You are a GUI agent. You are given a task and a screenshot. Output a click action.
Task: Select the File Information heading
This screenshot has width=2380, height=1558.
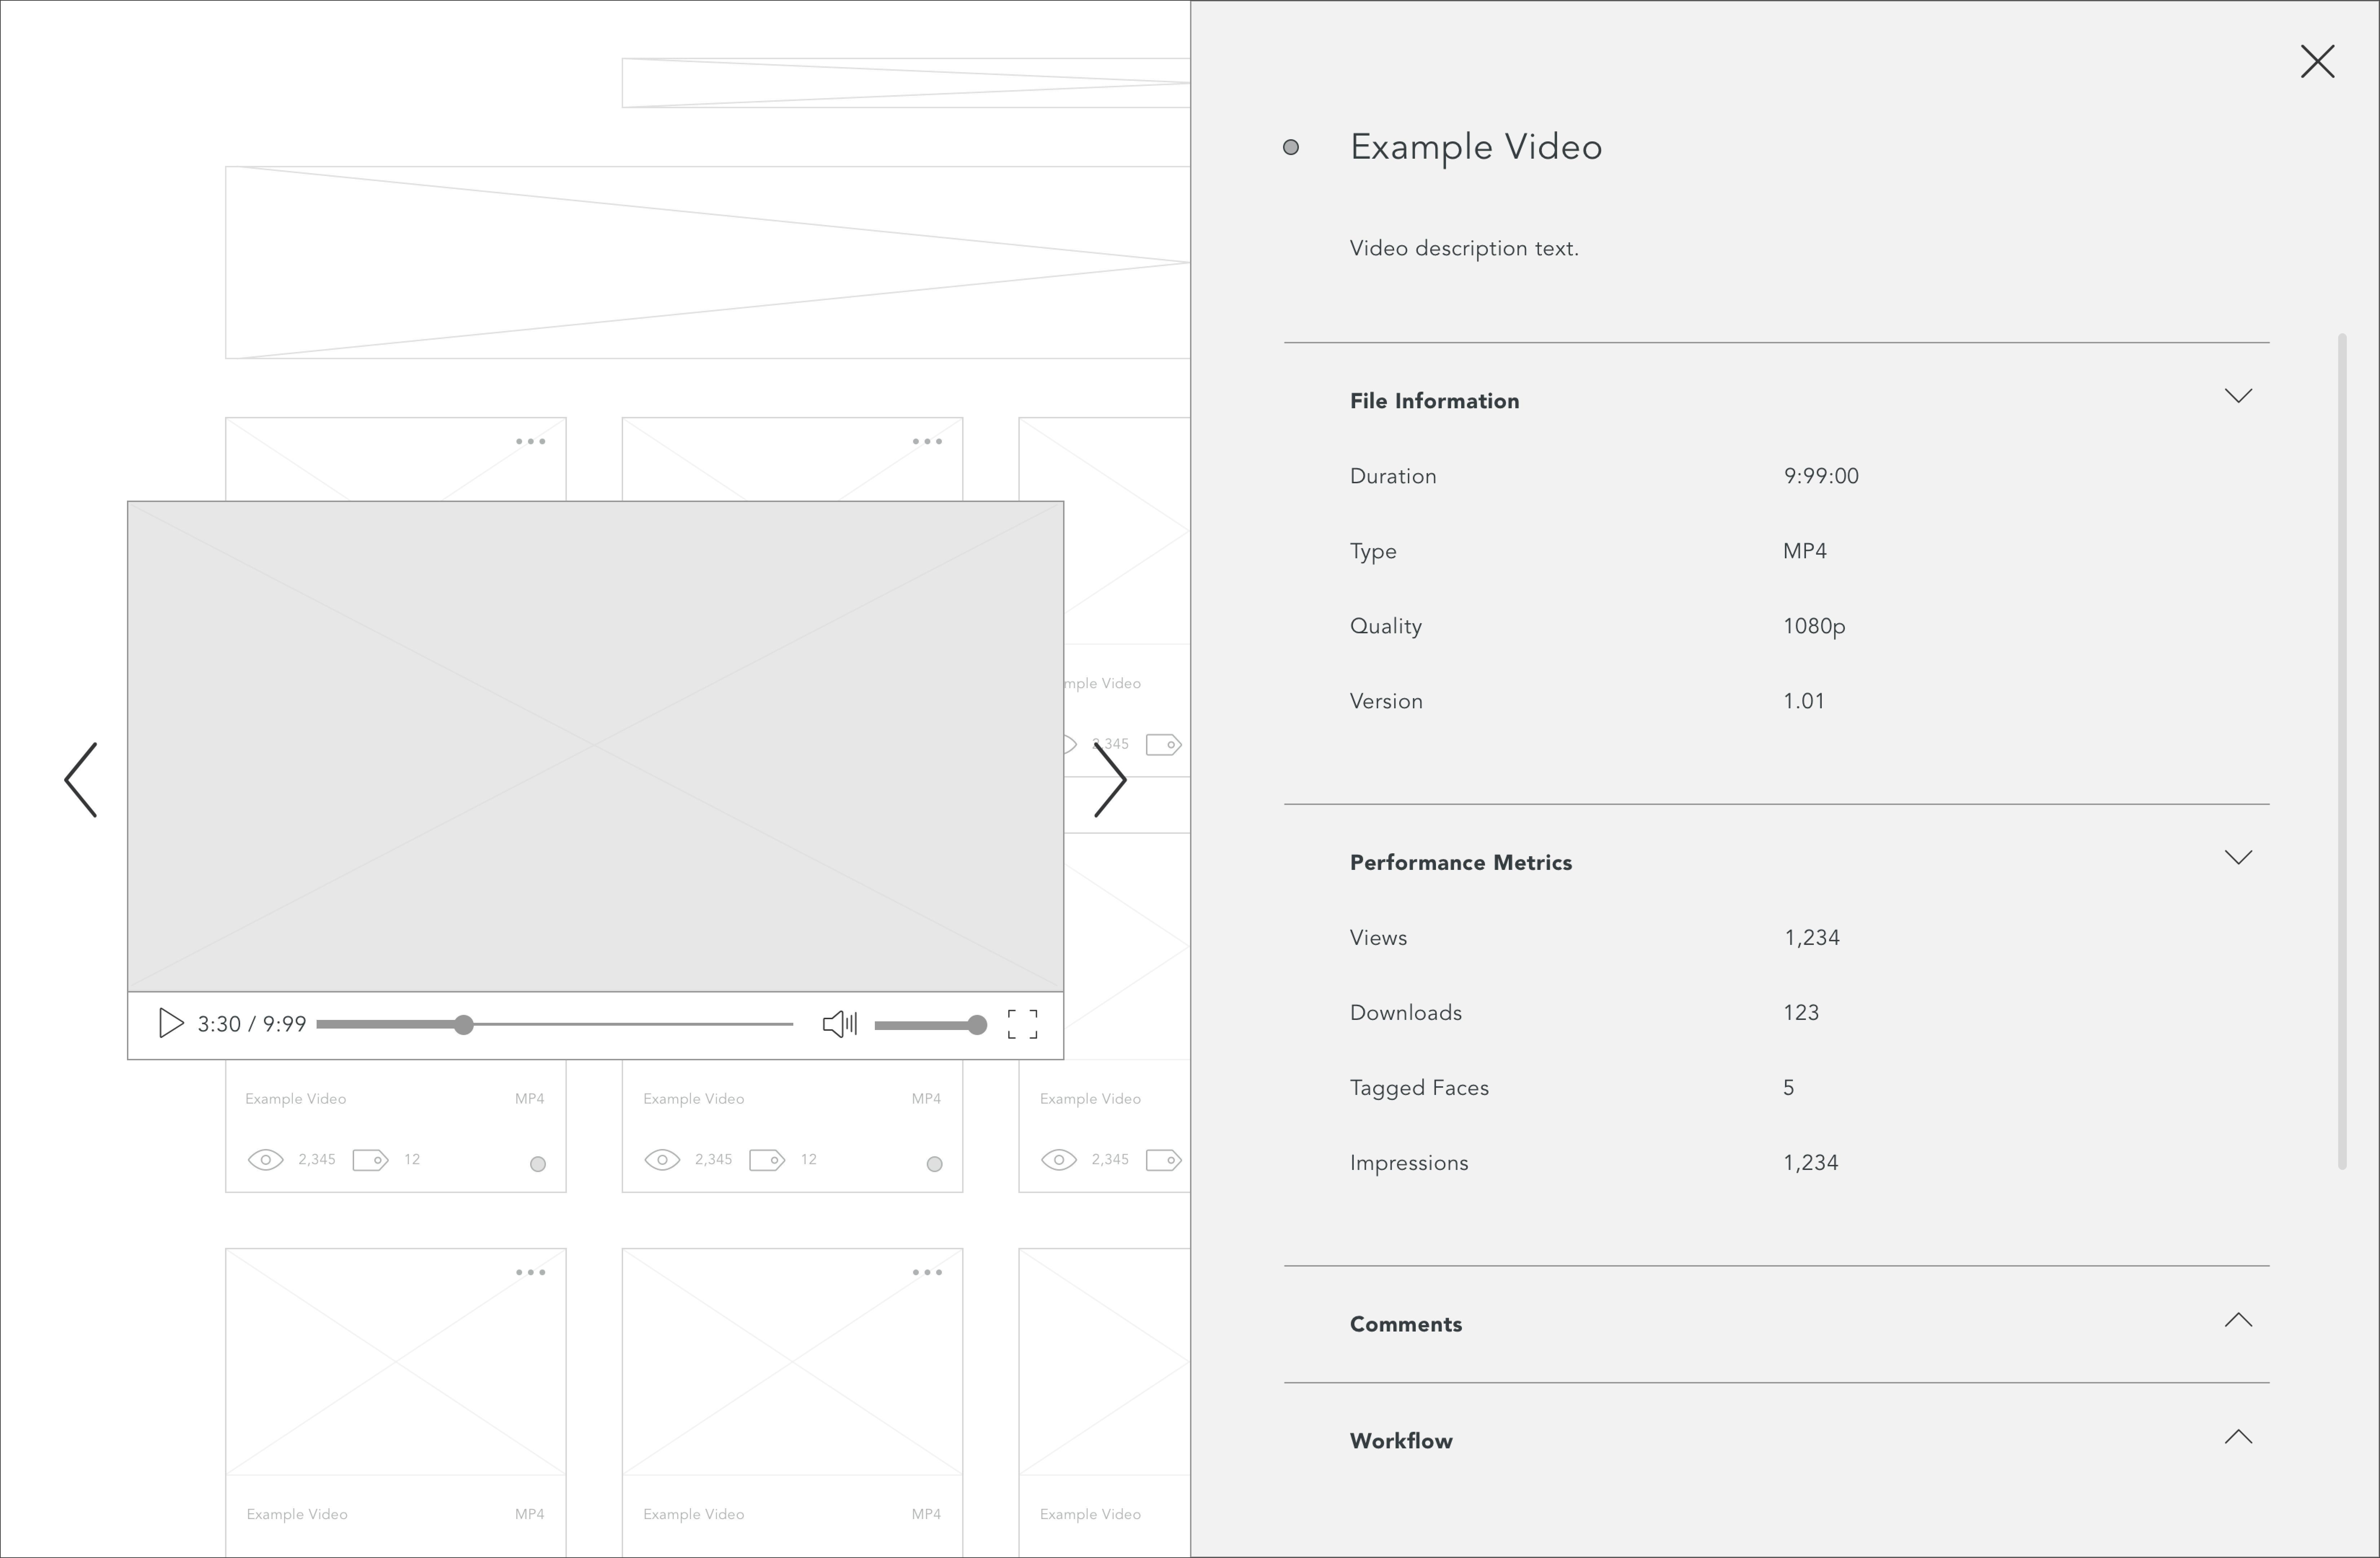click(1434, 401)
